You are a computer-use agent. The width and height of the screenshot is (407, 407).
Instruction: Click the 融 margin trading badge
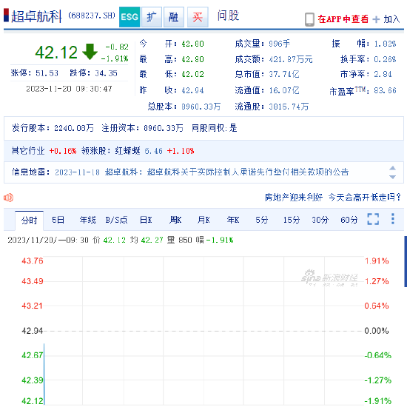click(x=174, y=17)
